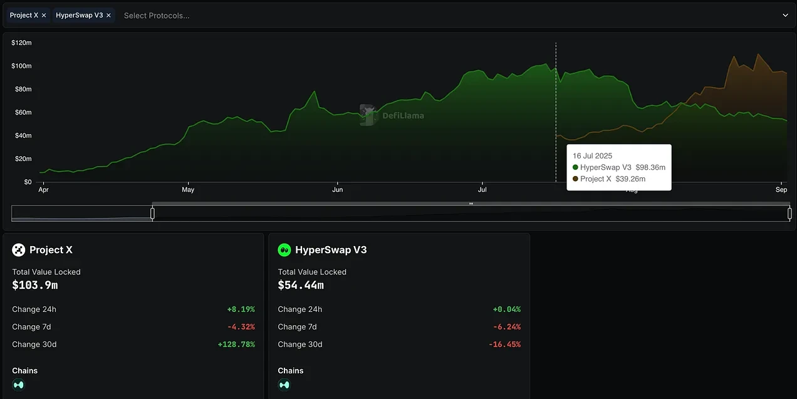Image resolution: width=797 pixels, height=399 pixels.
Task: Select the chain icon under HyperSwap V3 Chains
Action: [284, 384]
